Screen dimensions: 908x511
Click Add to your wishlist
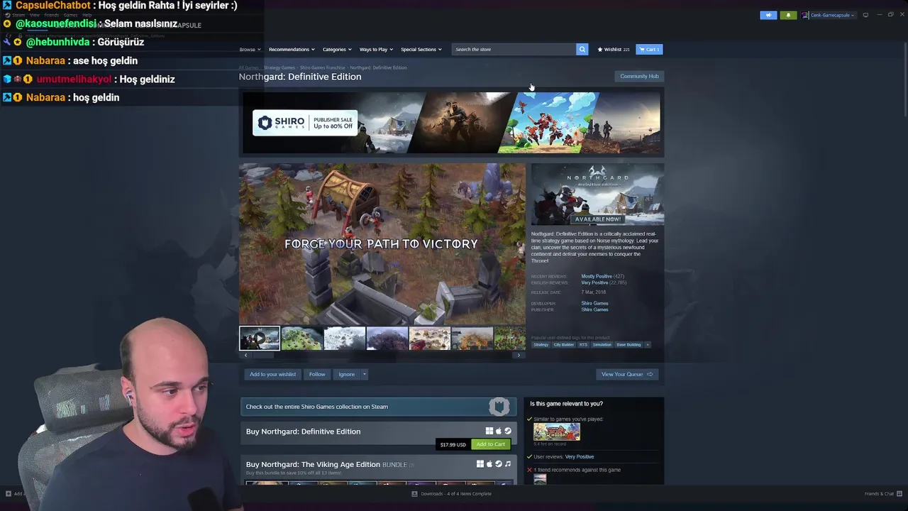(x=272, y=374)
